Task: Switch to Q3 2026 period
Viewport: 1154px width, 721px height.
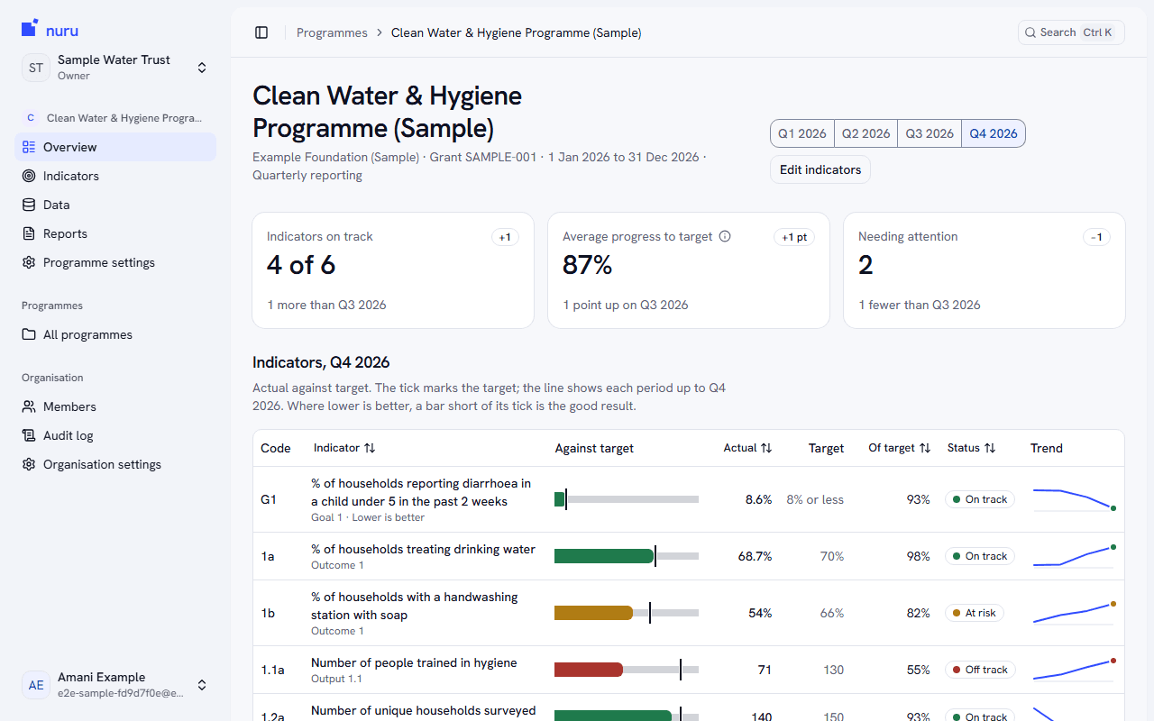Action: click(x=930, y=133)
